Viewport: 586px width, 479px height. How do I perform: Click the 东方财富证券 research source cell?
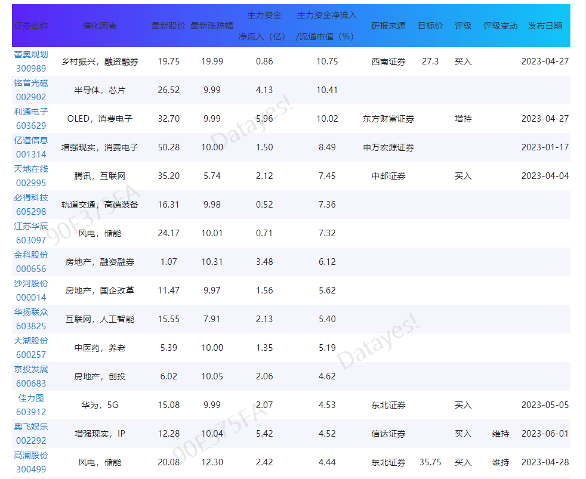point(388,119)
